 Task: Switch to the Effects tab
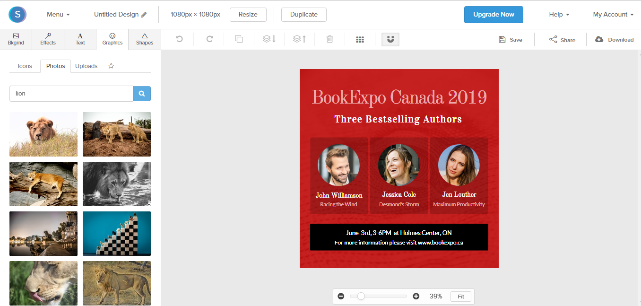click(x=48, y=39)
